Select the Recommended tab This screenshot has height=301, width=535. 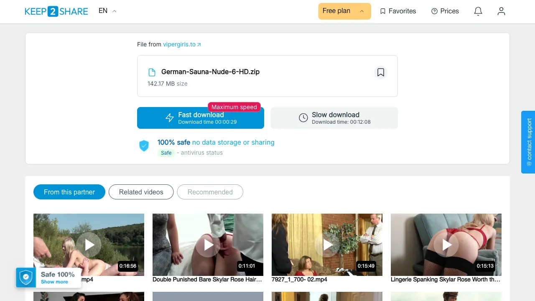tap(210, 192)
